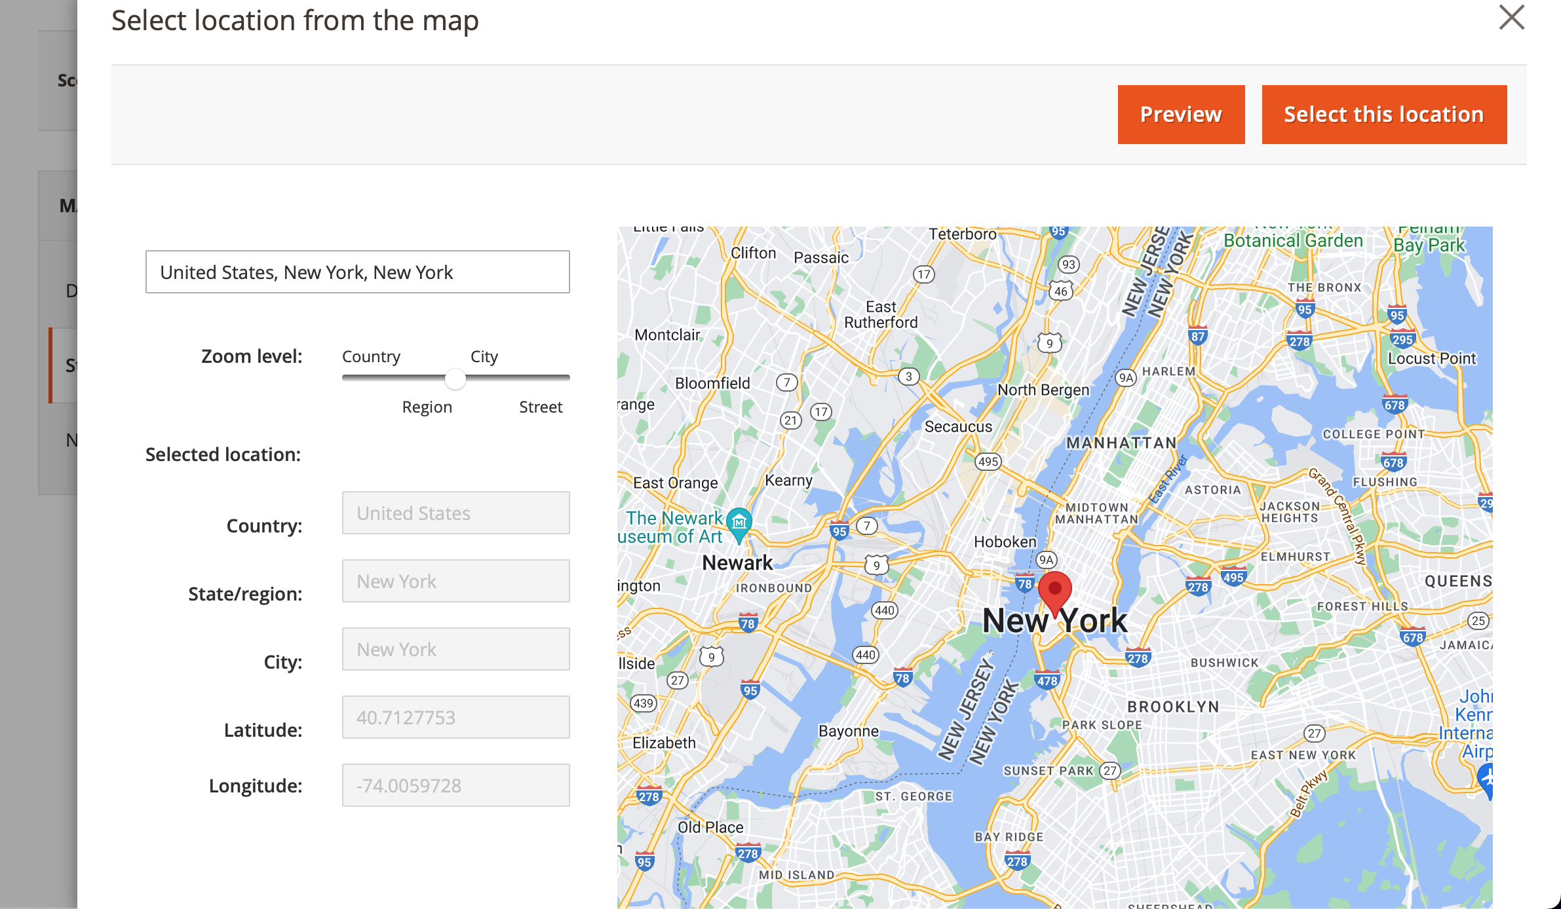Click the Route 25 shield in Queens
The image size is (1561, 909).
coord(1477,621)
